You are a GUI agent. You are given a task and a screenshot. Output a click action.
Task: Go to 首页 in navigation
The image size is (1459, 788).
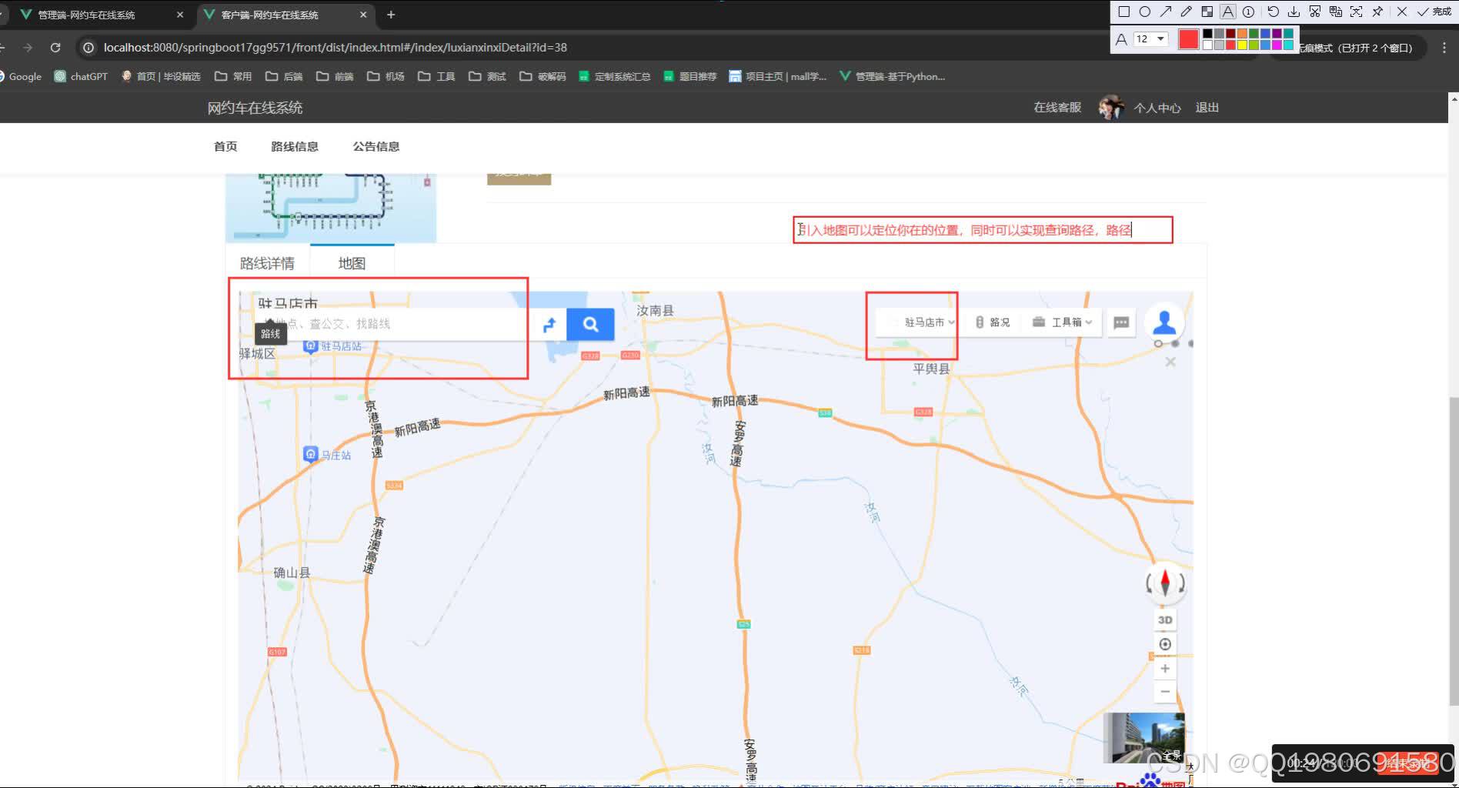225,146
